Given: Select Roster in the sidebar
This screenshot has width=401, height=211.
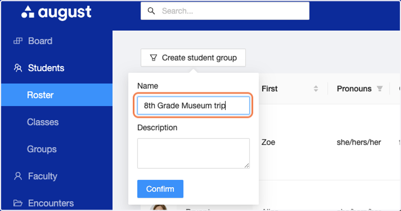Looking at the screenshot, I should 57,95.
